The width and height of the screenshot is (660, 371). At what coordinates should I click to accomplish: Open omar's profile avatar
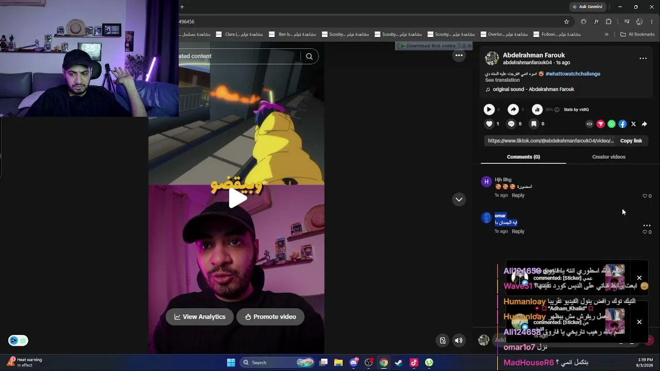(x=486, y=217)
